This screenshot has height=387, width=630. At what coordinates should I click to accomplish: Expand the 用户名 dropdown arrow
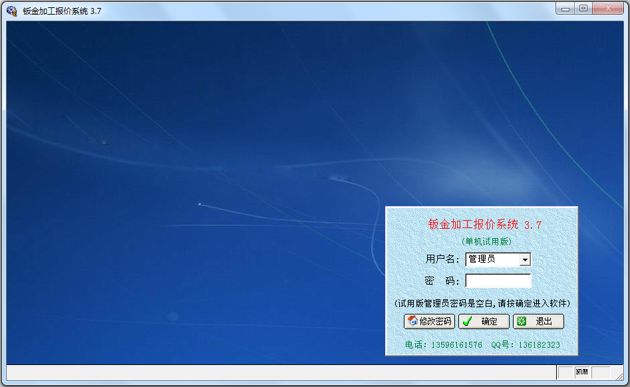[525, 260]
